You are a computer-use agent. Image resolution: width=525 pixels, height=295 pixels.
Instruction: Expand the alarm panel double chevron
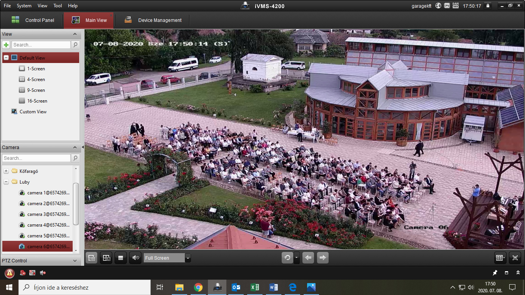tap(518, 273)
